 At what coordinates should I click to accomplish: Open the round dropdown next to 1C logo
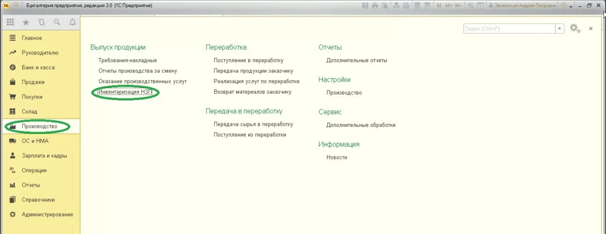pyautogui.click(x=16, y=6)
